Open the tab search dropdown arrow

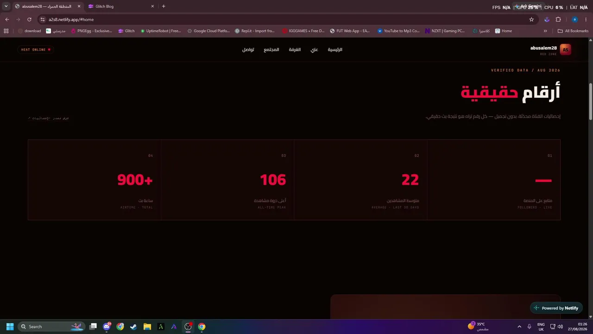6,6
